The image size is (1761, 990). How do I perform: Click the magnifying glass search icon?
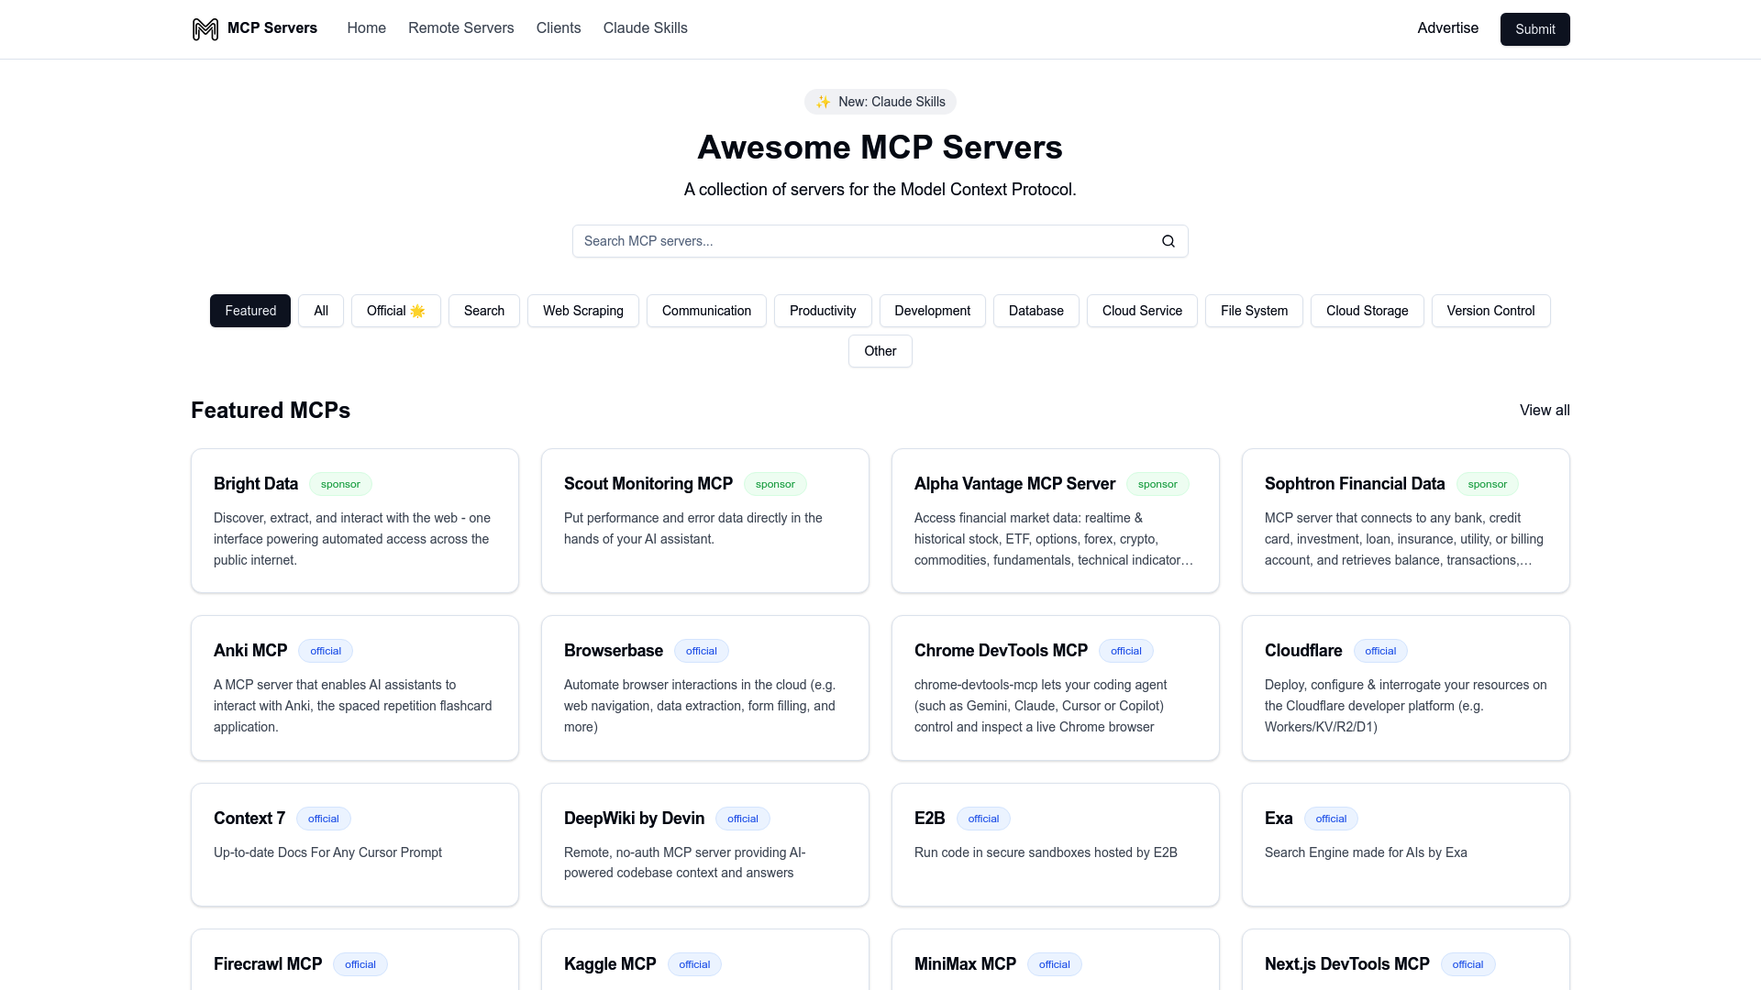tap(1168, 240)
